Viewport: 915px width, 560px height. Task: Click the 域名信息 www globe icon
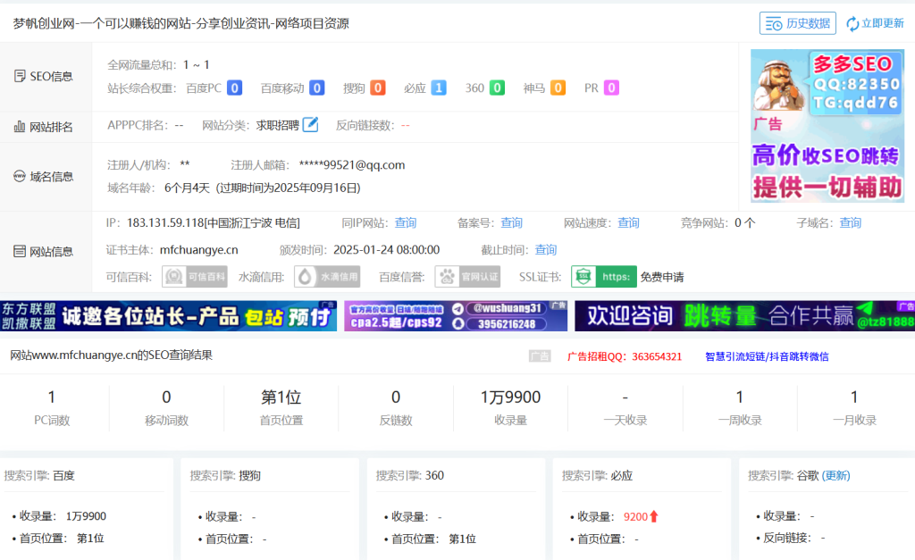click(20, 176)
